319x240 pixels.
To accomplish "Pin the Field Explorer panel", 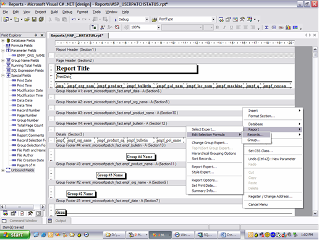I will [36, 35].
